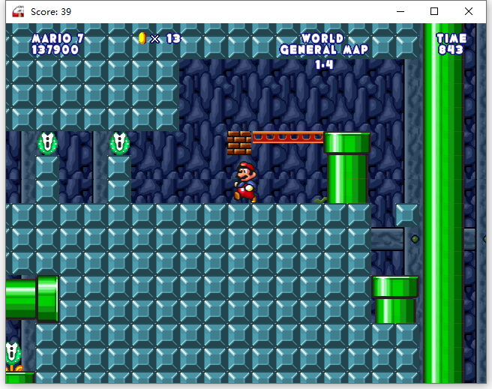This screenshot has height=389, width=492.
Task: Click the tall vertical green pipe
Action: tap(443, 203)
